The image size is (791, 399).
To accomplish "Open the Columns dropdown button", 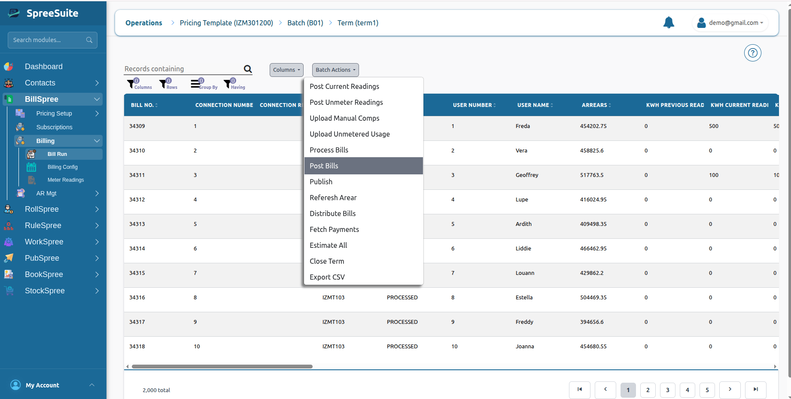I will 286,70.
